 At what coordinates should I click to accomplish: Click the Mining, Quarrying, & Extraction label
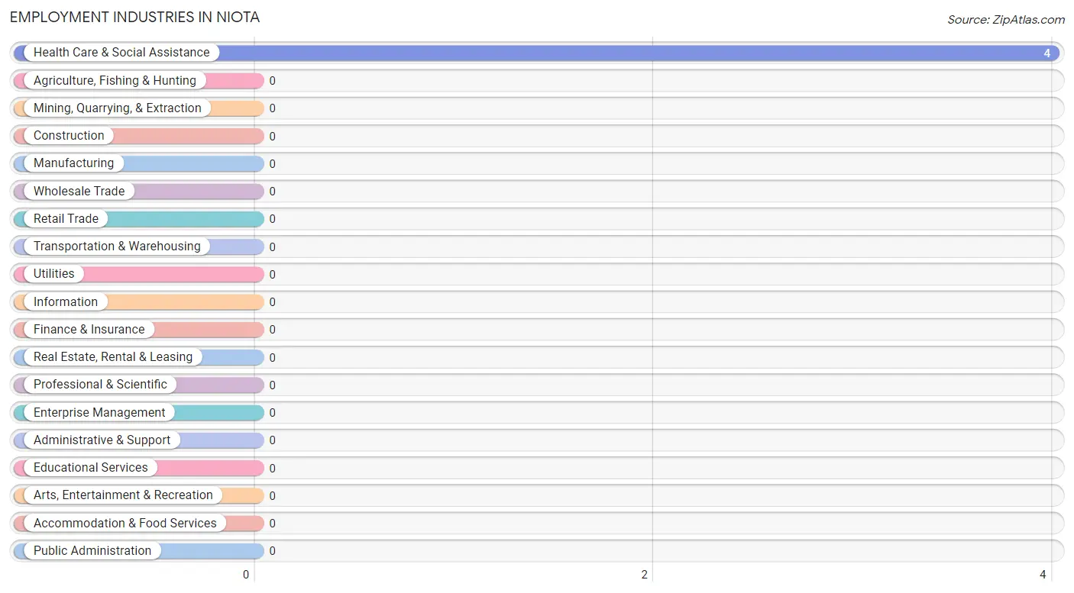118,108
